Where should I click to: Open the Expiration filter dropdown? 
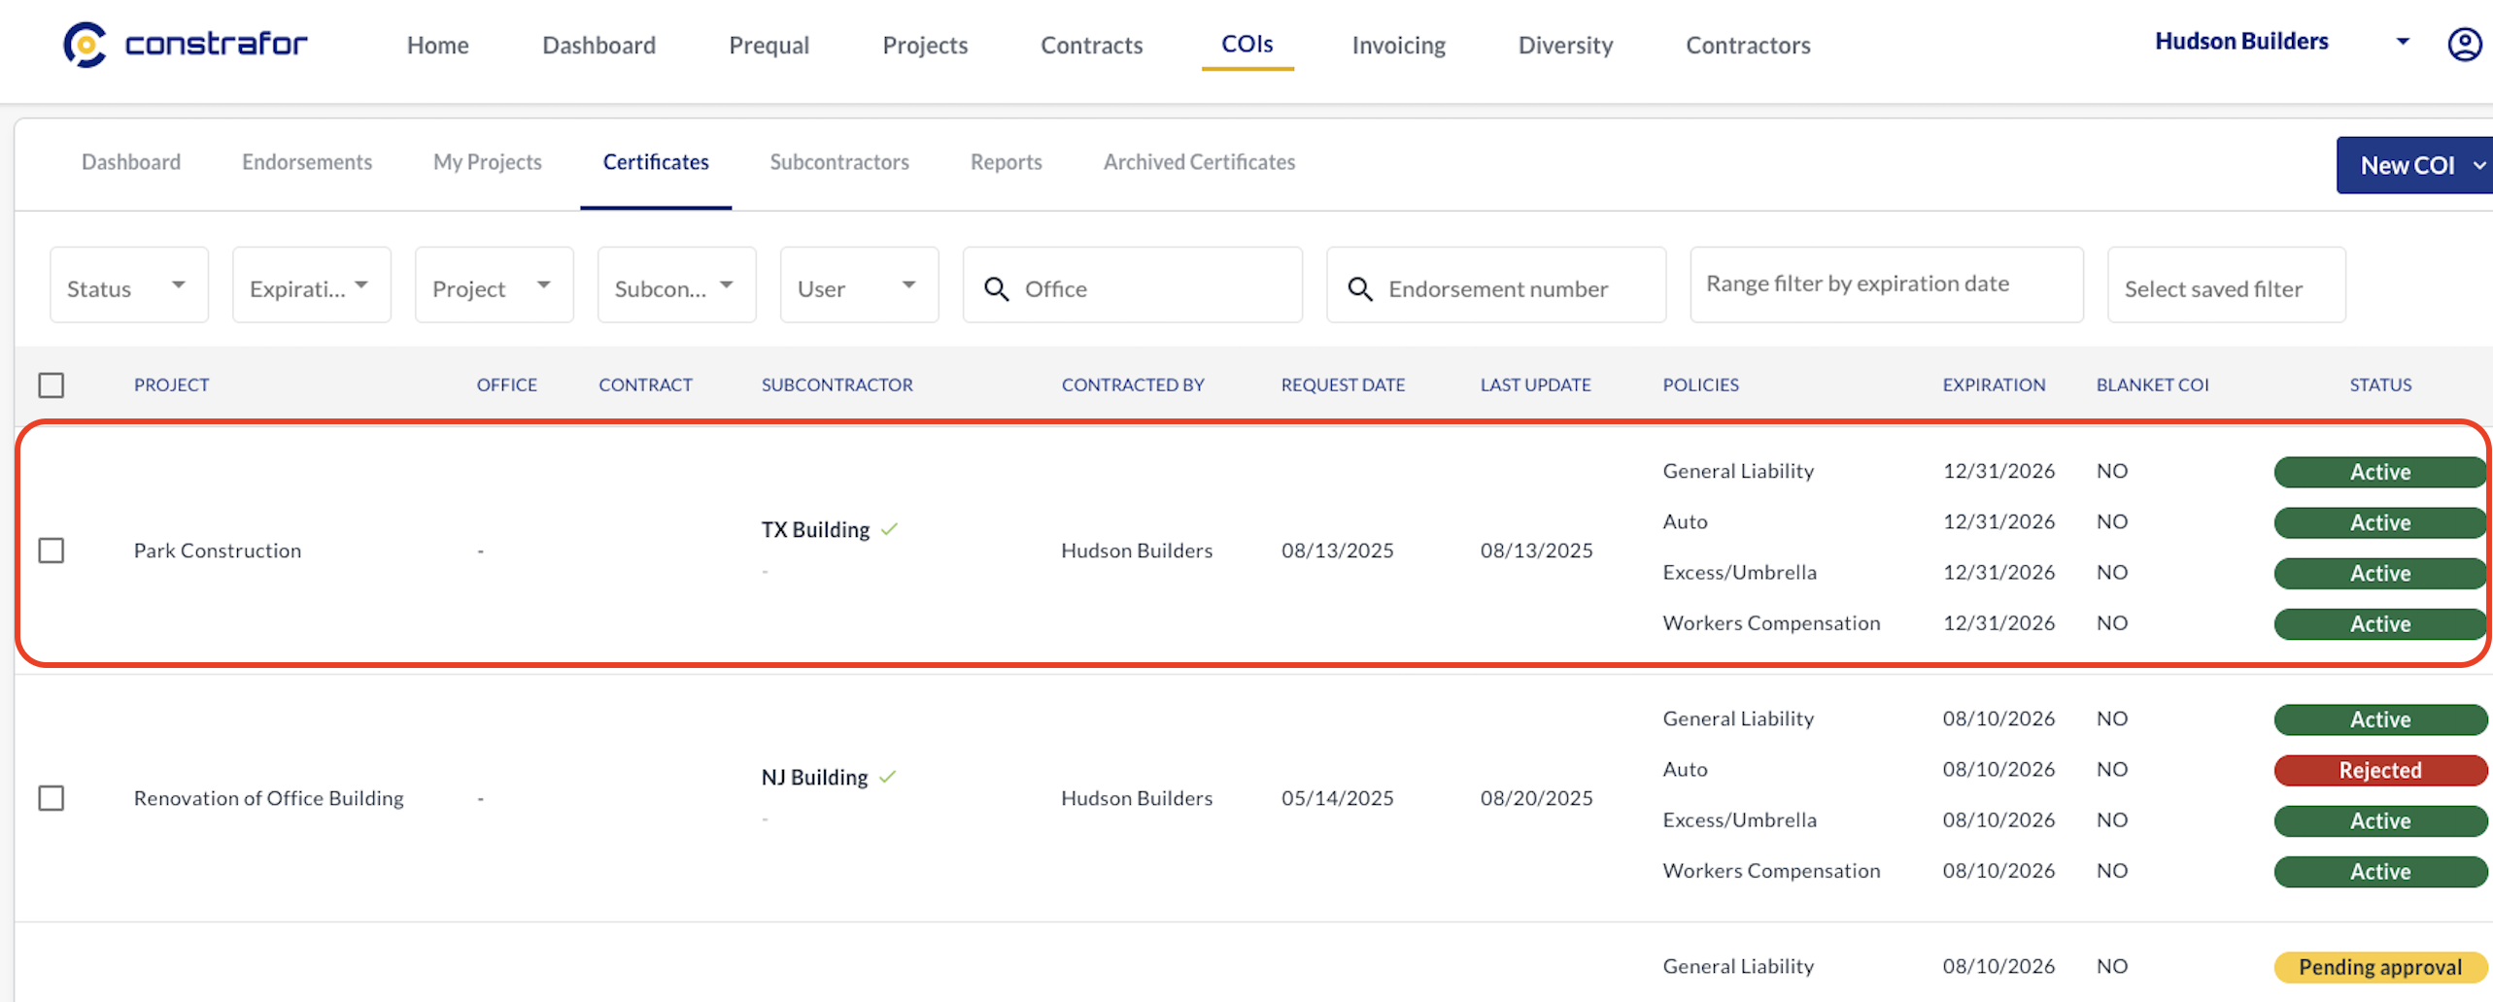coord(312,285)
